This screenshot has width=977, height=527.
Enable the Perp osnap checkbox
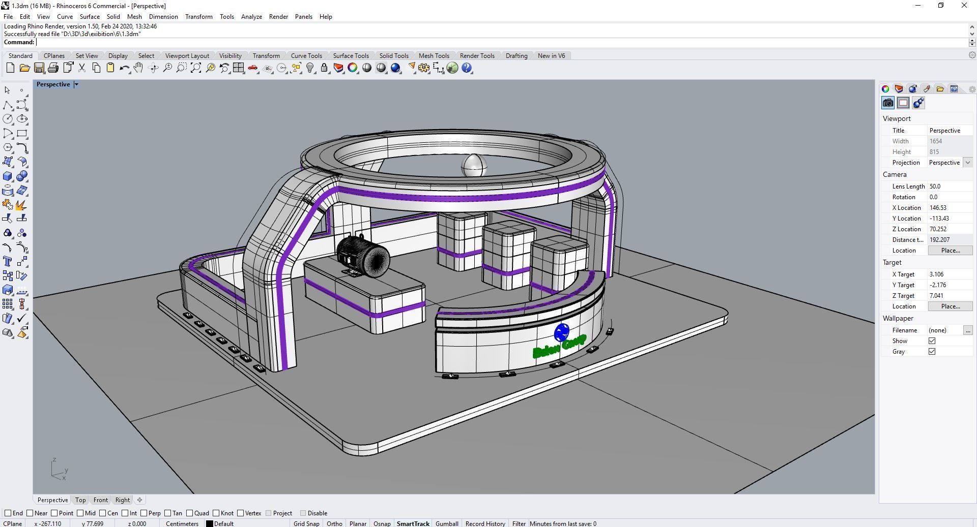[x=143, y=513]
